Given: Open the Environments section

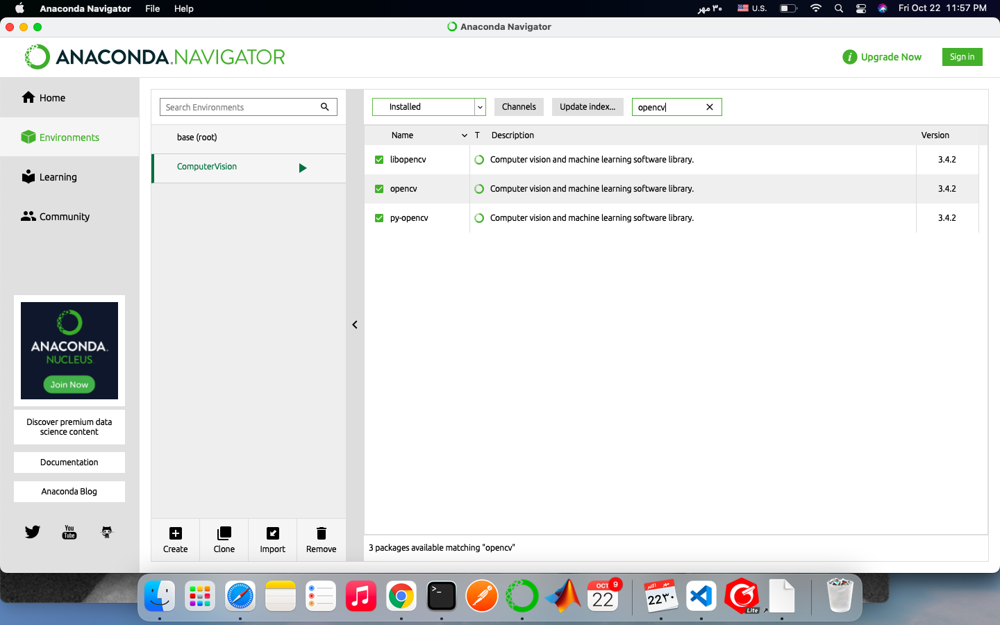Looking at the screenshot, I should (x=60, y=137).
